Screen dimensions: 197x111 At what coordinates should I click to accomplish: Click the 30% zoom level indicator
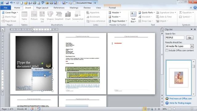pyautogui.click(x=164, y=109)
